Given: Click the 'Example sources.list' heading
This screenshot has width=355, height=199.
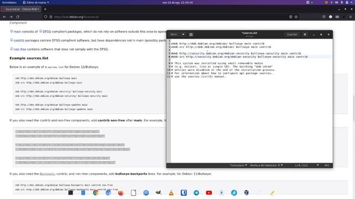Looking at the screenshot, I should tap(29, 58).
